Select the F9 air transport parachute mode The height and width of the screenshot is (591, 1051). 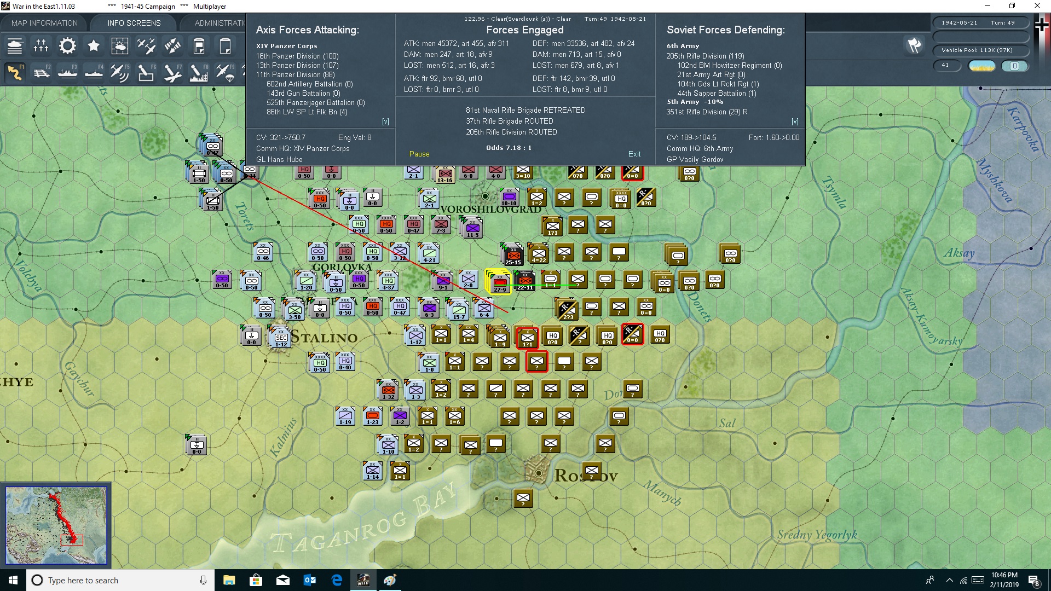(225, 73)
